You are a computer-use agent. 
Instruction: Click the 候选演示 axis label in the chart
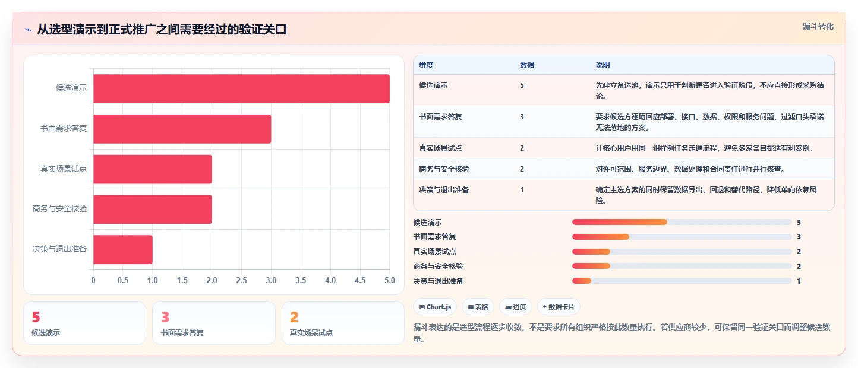coord(71,88)
